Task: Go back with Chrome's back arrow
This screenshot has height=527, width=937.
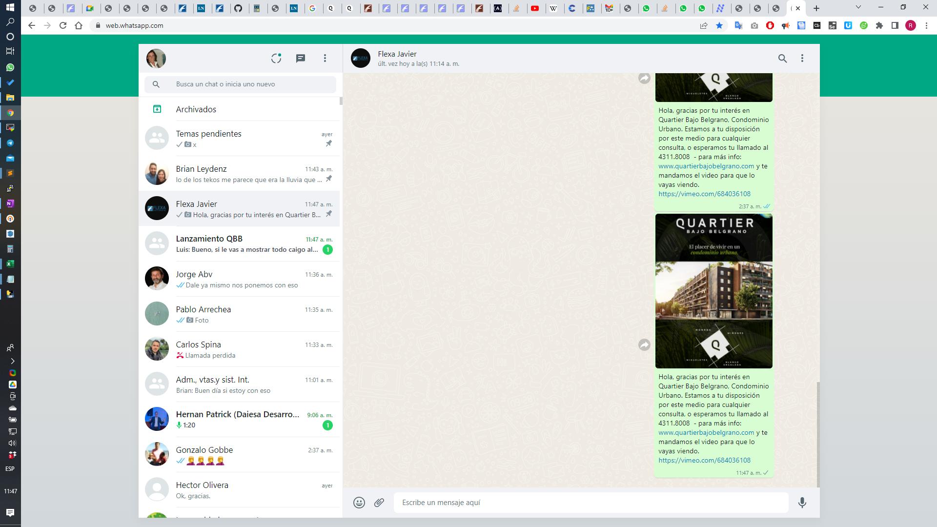Action: [32, 25]
